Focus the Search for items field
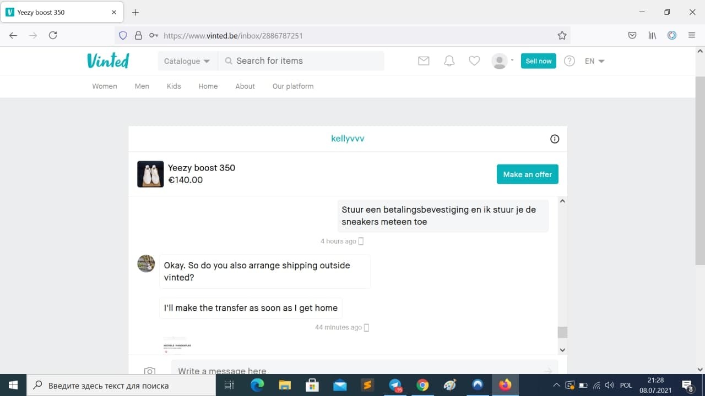The height and width of the screenshot is (396, 705). tap(301, 61)
